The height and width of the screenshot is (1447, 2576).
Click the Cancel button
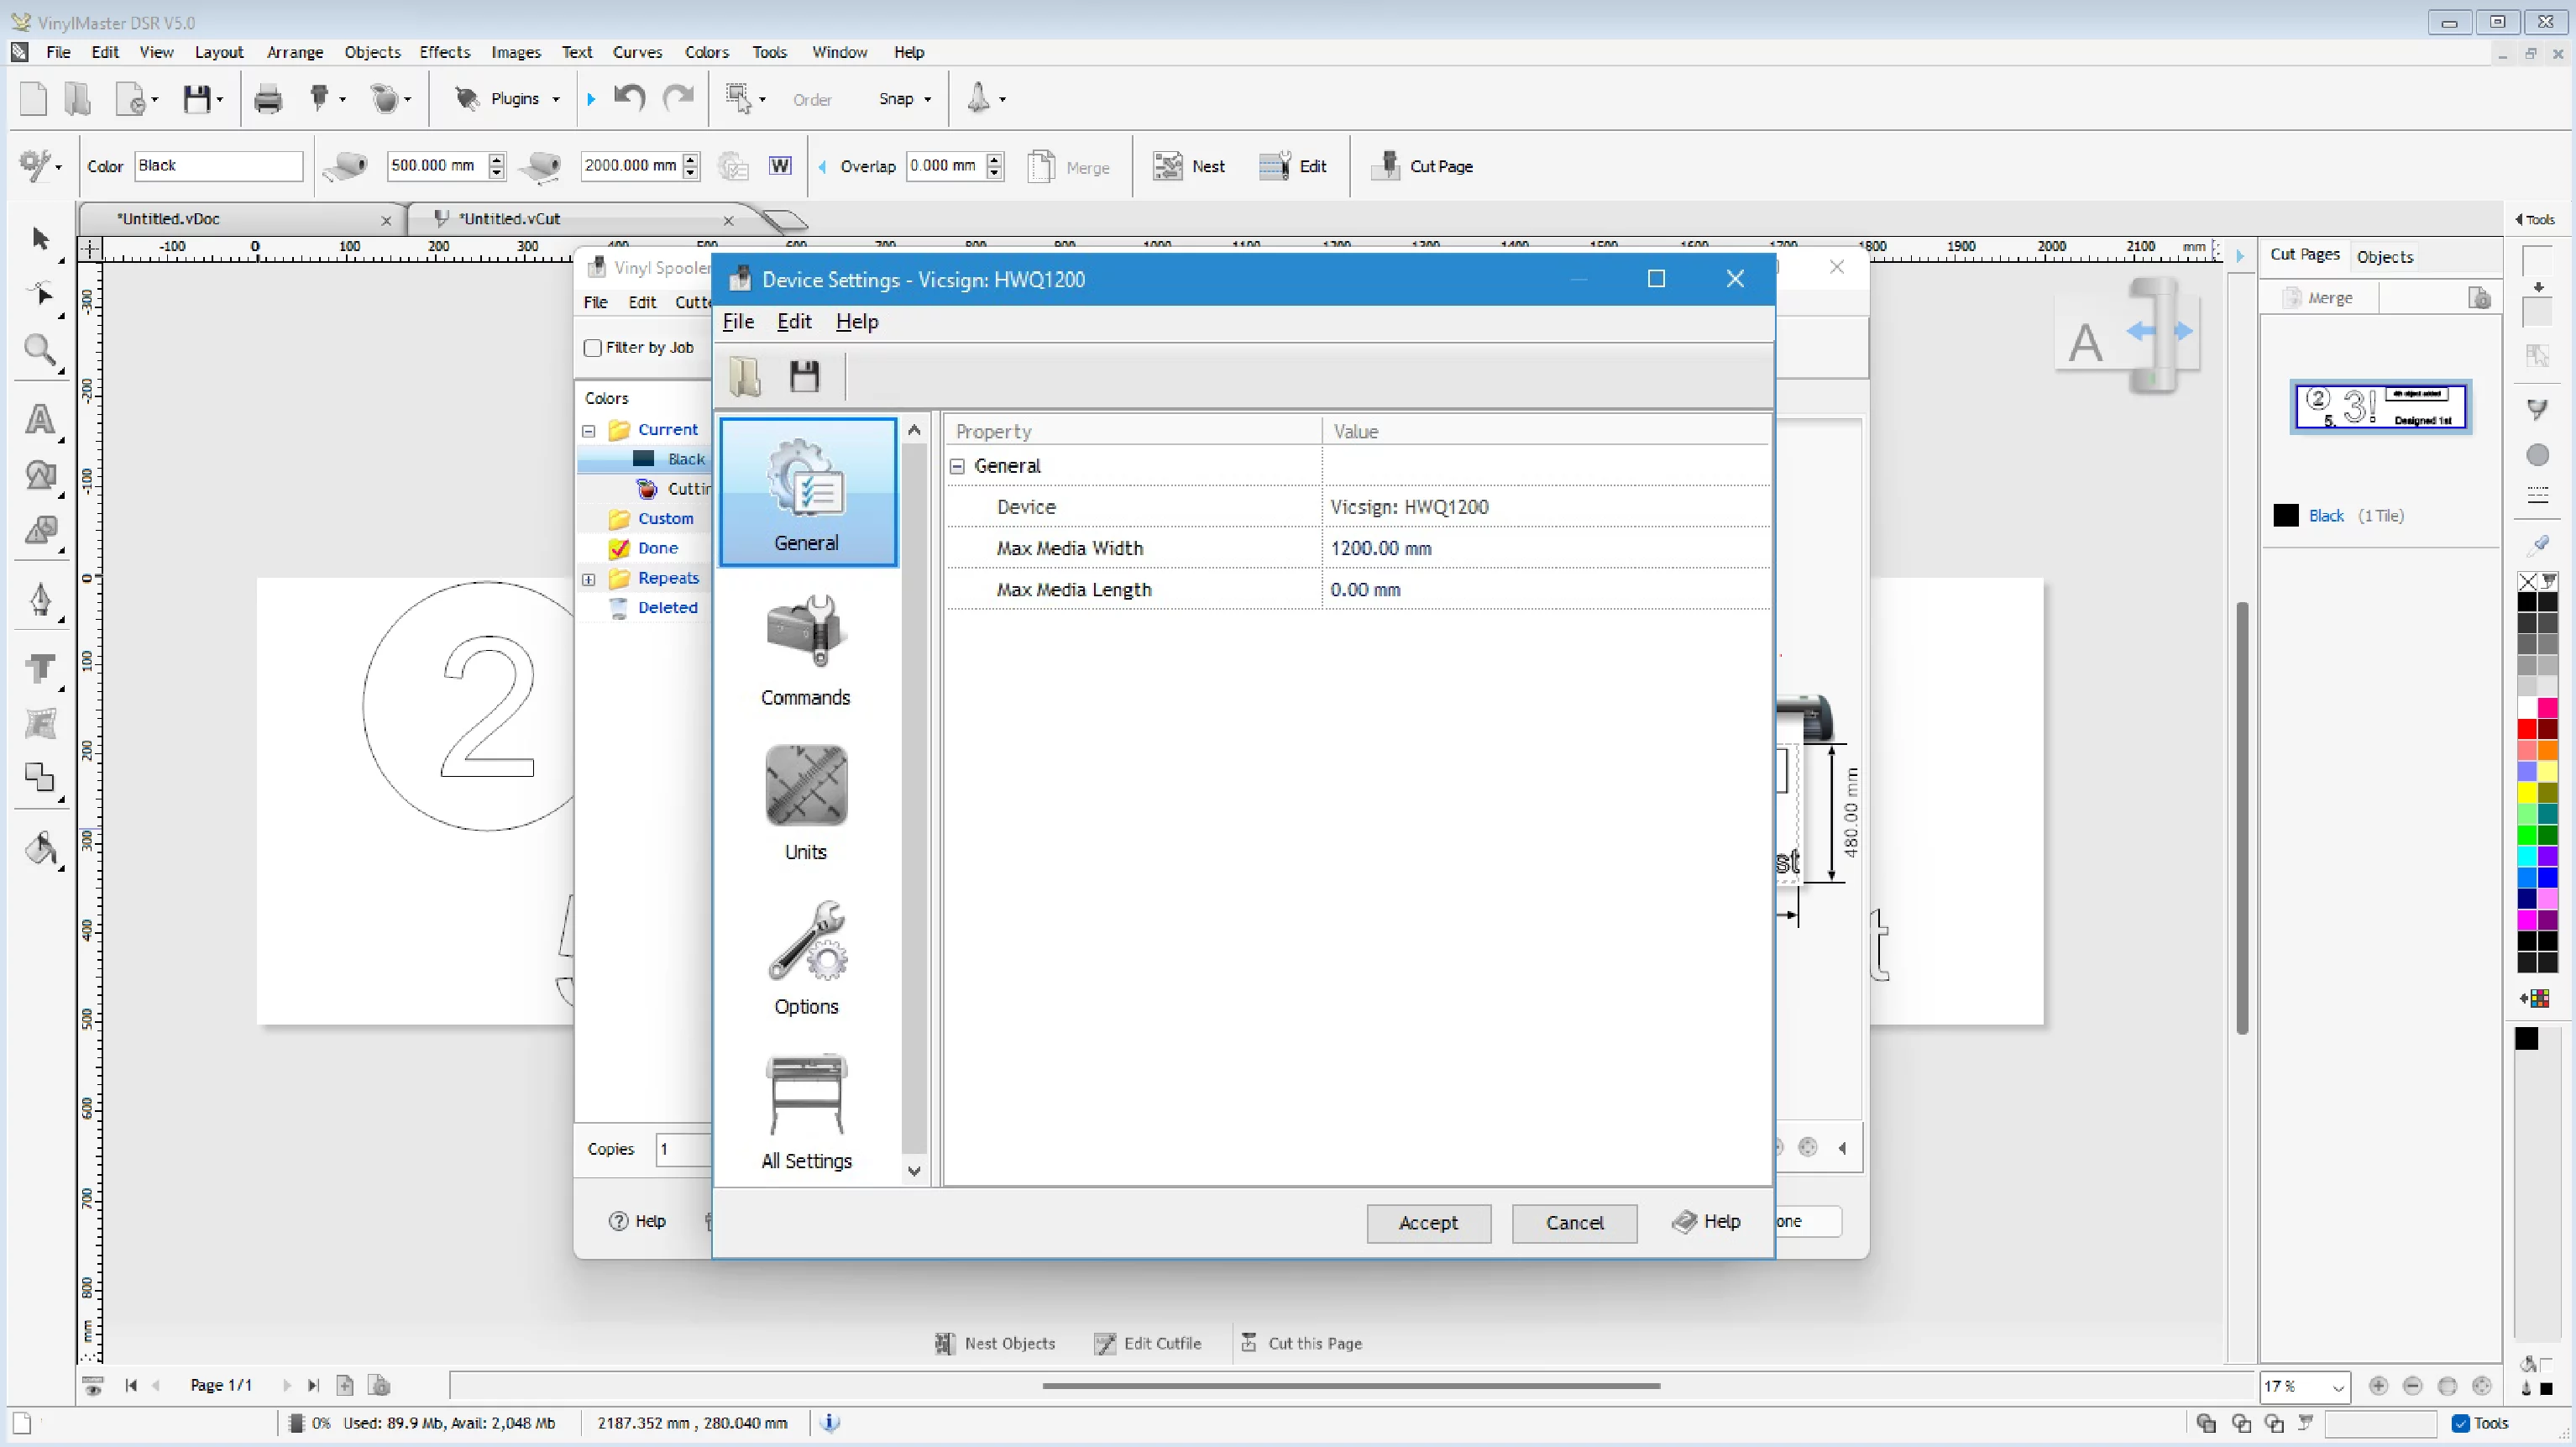click(x=1574, y=1223)
